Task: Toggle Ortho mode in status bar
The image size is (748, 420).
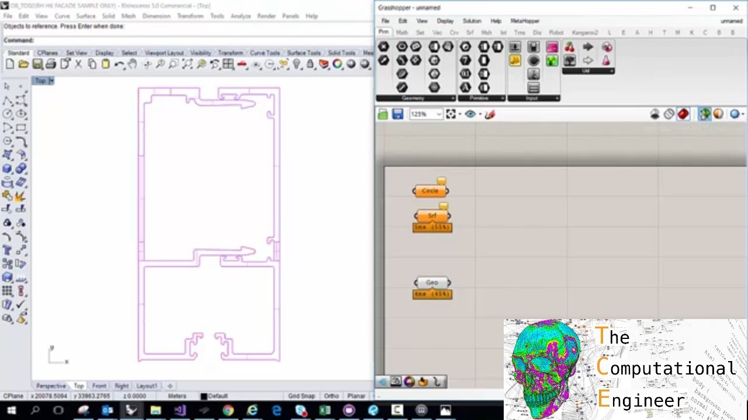Action: pyautogui.click(x=331, y=396)
